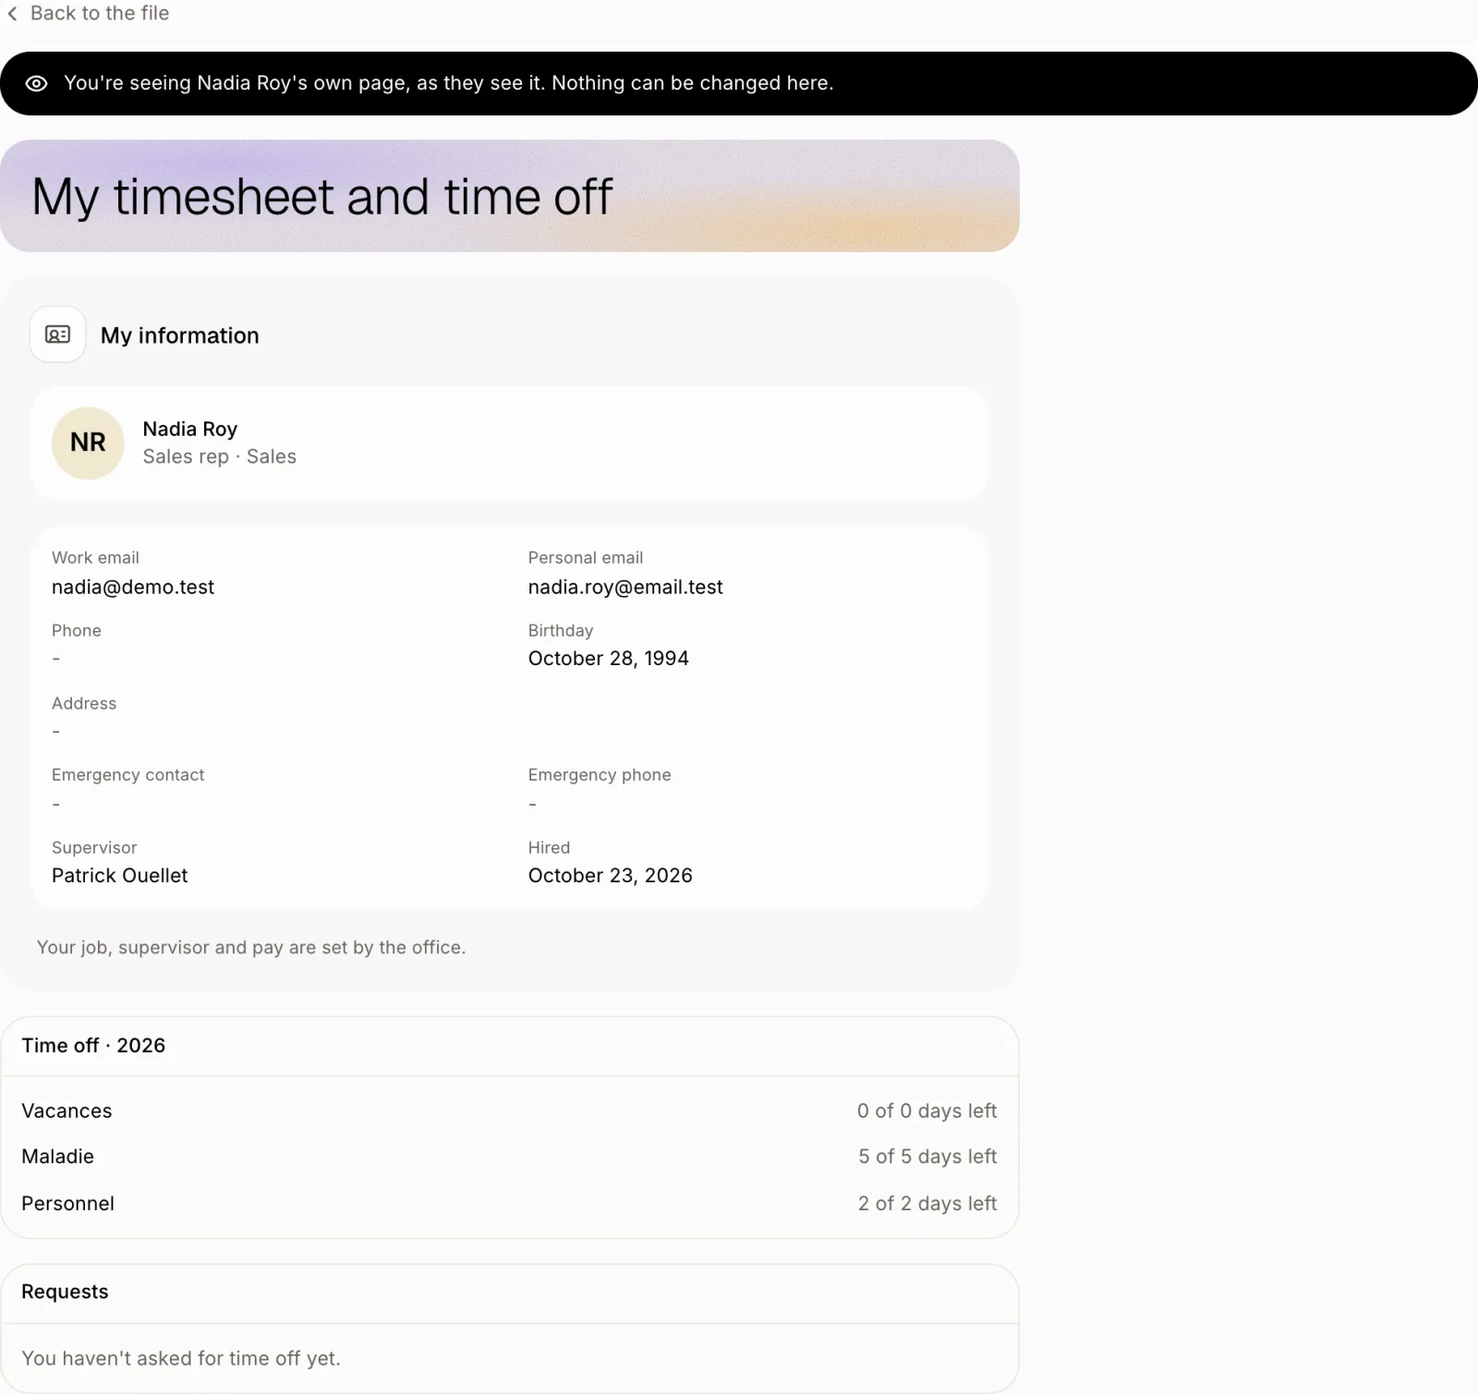The height and width of the screenshot is (1394, 1478).
Task: Click the 'Sales rep · Sales' subtitle
Action: click(x=220, y=456)
